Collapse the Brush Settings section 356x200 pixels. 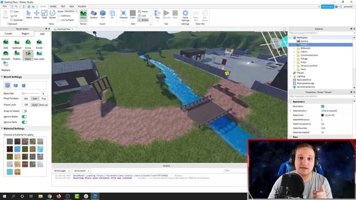coord(2,77)
